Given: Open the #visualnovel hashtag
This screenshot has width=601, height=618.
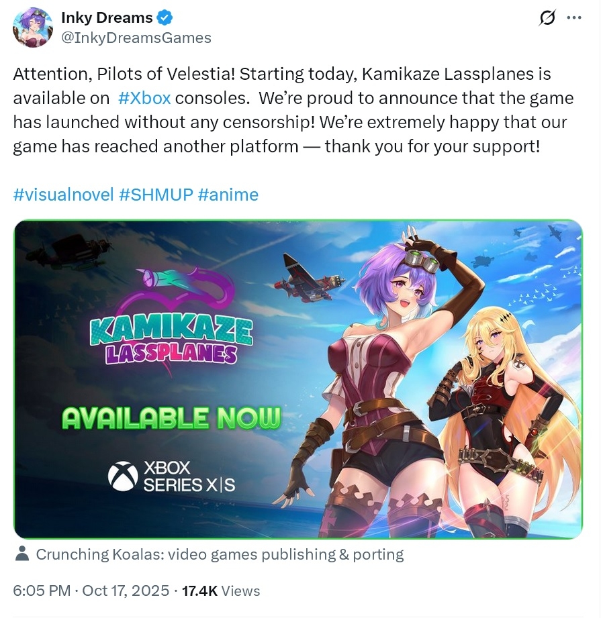Looking at the screenshot, I should [x=64, y=195].
